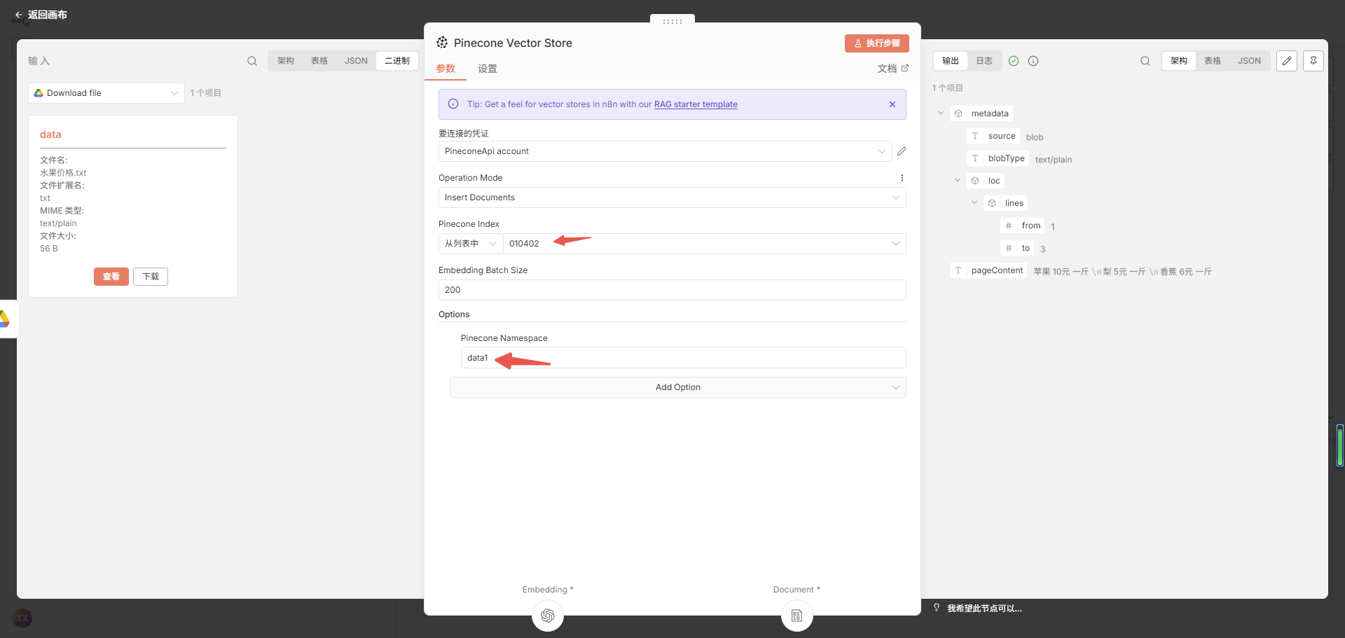
Task: Open the RAG starter template link
Action: click(x=696, y=104)
